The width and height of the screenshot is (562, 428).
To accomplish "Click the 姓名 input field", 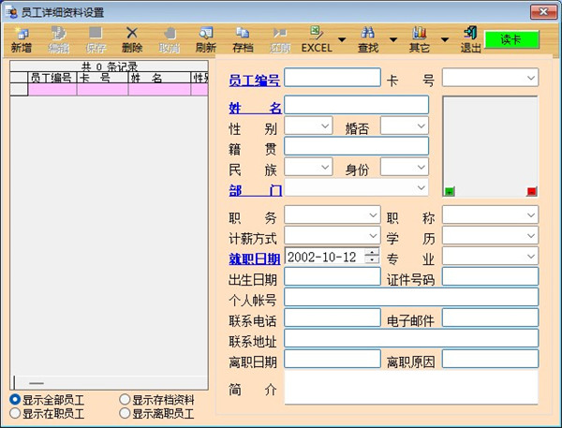I will coord(357,105).
